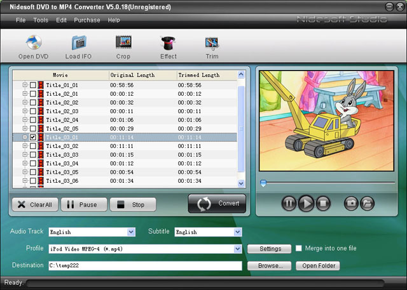Image resolution: width=407 pixels, height=290 pixels.
Task: Select the Trim tool icon
Action: (212, 43)
